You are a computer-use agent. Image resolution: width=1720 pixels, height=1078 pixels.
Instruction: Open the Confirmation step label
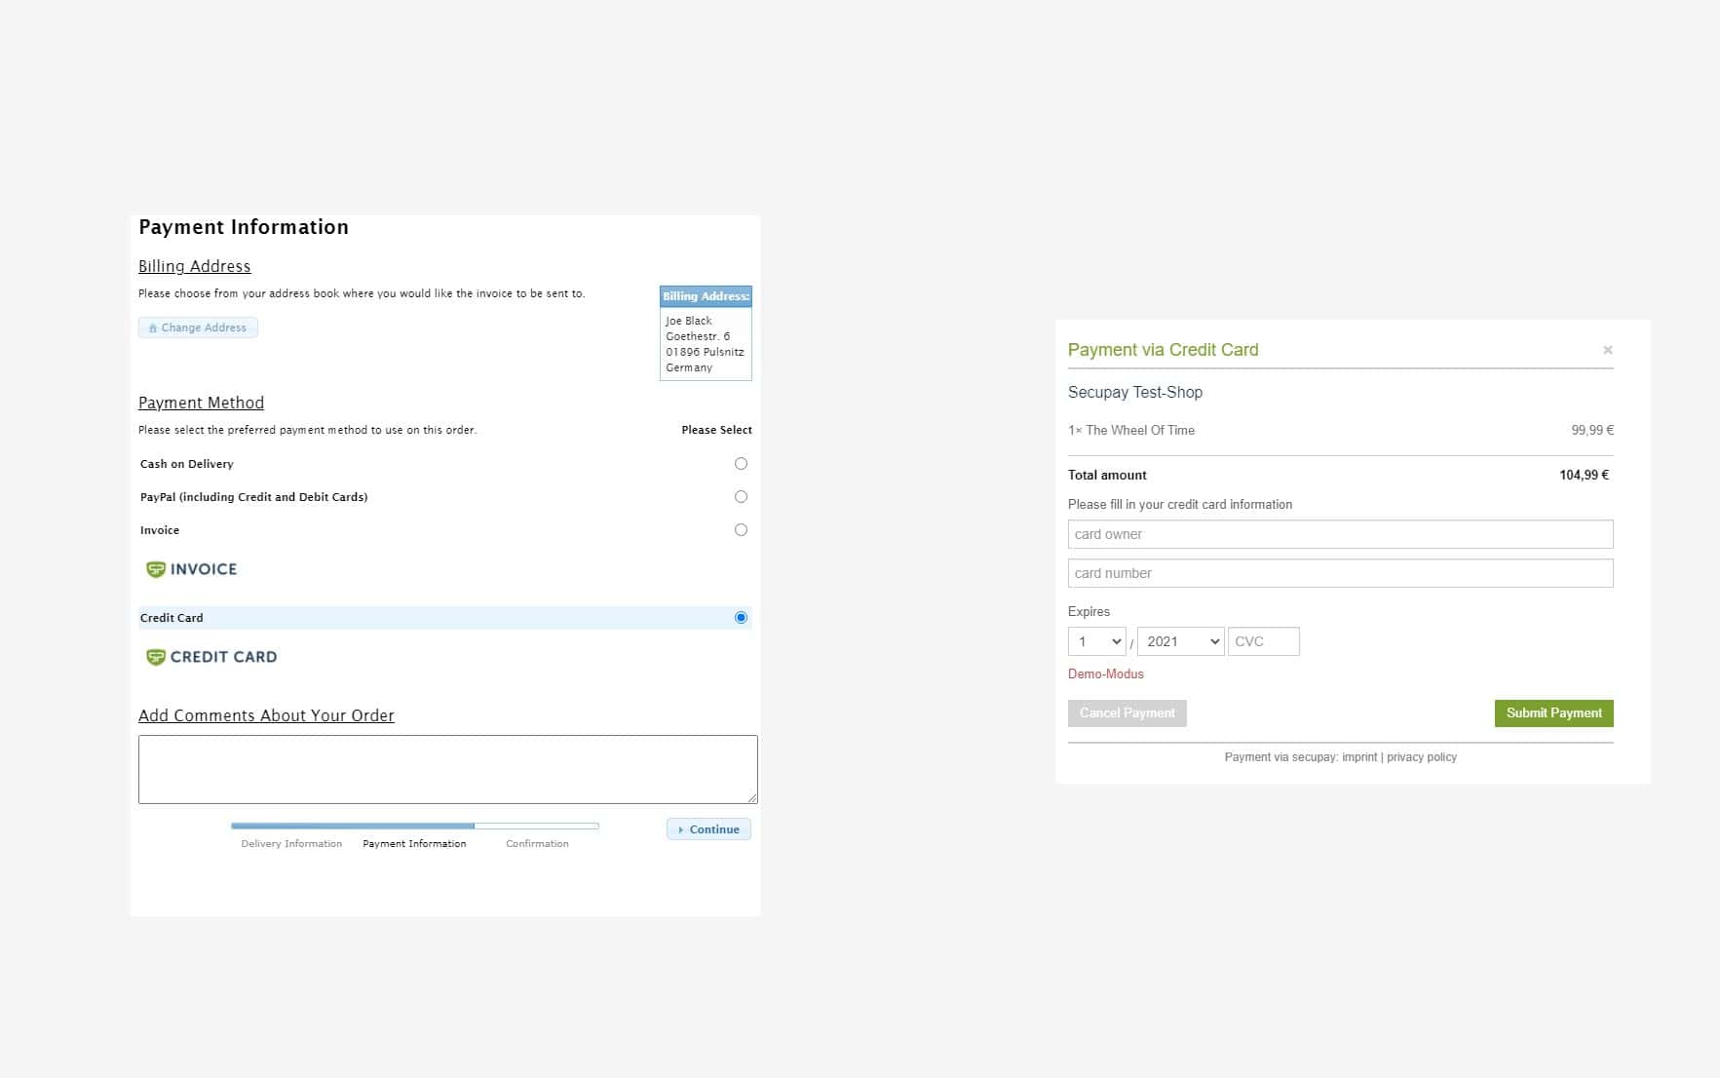click(537, 843)
